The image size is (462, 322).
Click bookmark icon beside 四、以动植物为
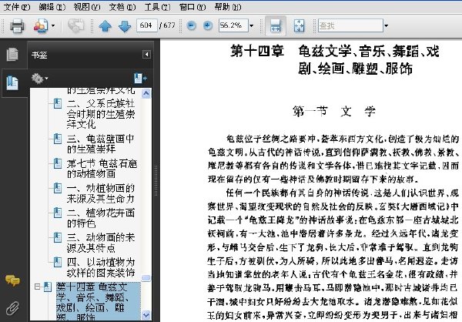(58, 262)
